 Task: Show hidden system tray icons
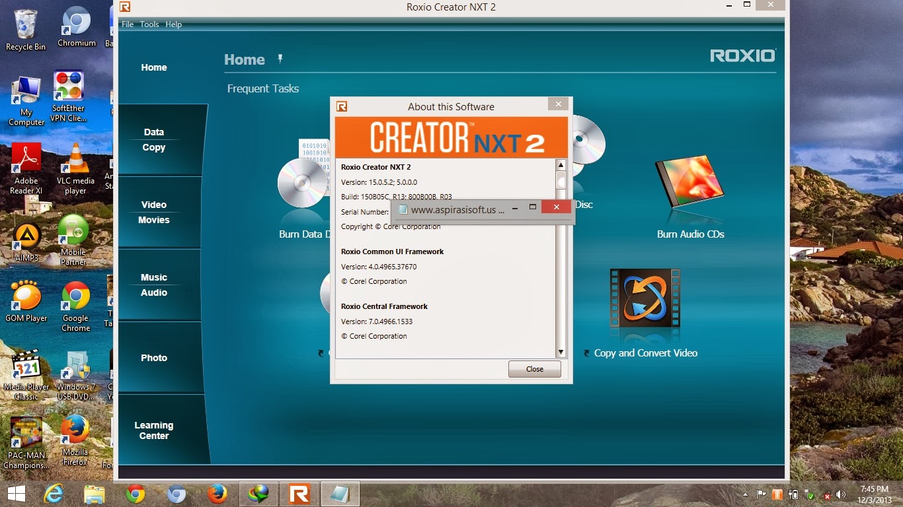(746, 494)
